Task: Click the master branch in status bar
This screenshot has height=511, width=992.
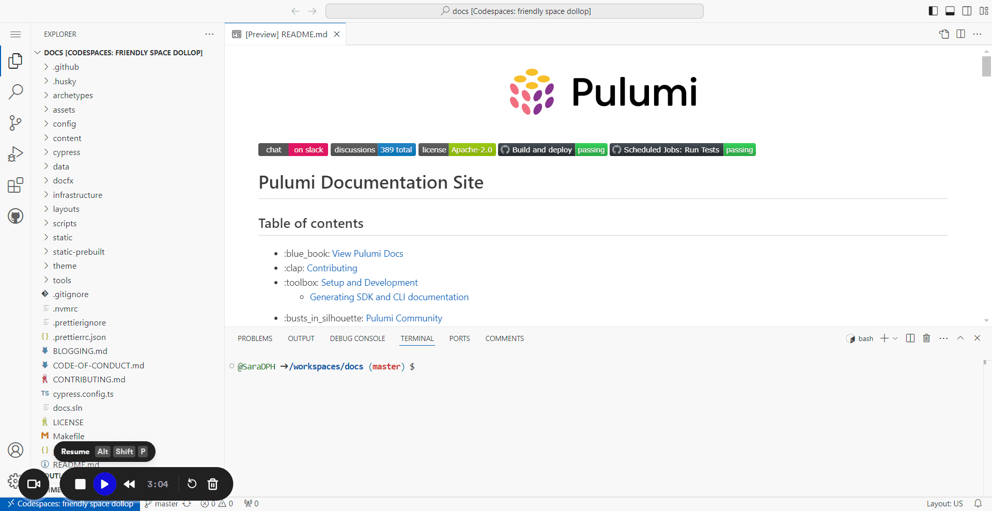Action: coord(162,504)
